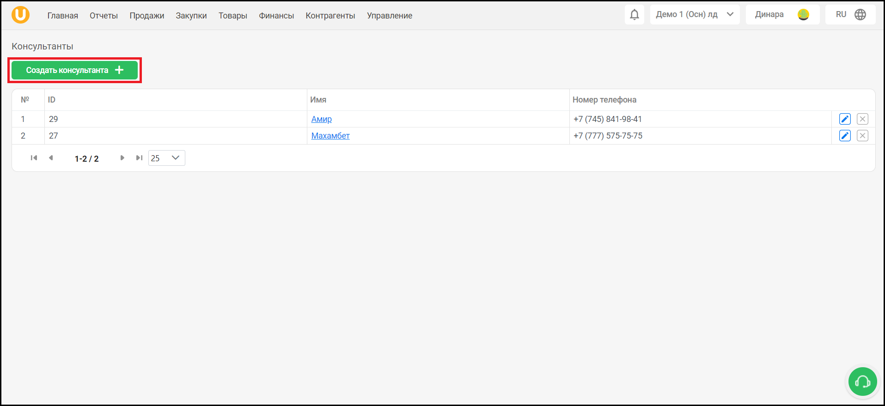Click the Консультанты page title

43,46
